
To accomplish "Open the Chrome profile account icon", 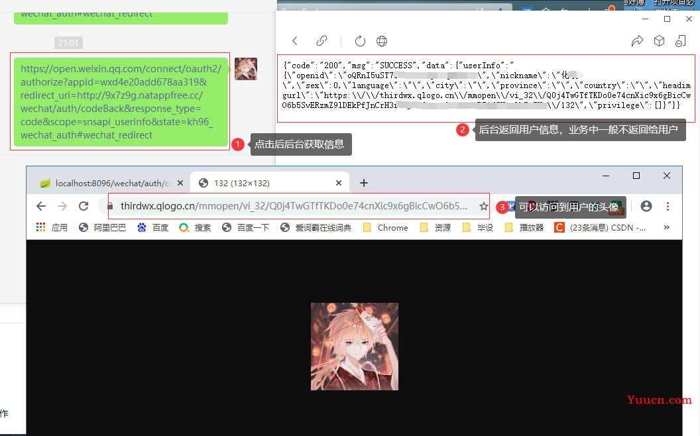I will [646, 206].
